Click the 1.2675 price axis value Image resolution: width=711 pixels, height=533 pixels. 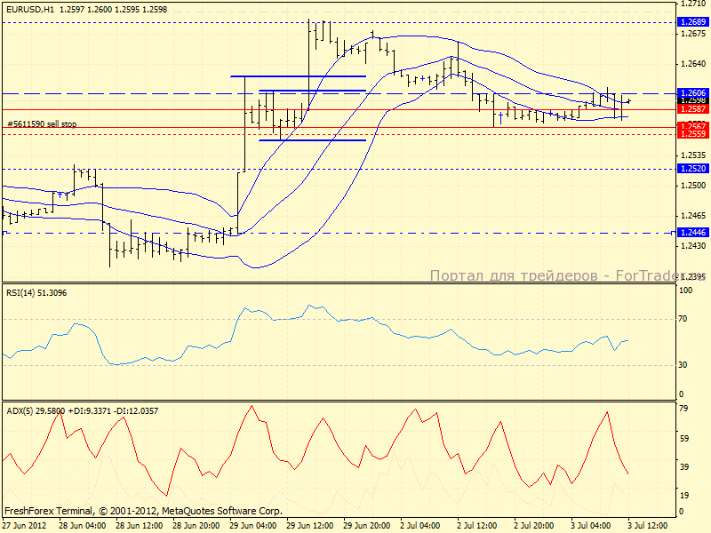[x=693, y=34]
